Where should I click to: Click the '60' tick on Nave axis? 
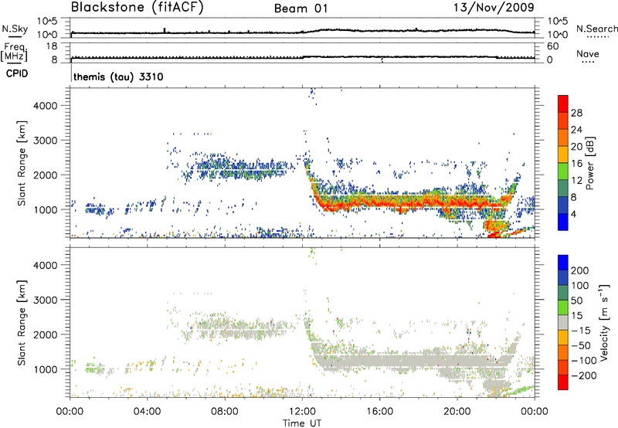pos(552,46)
